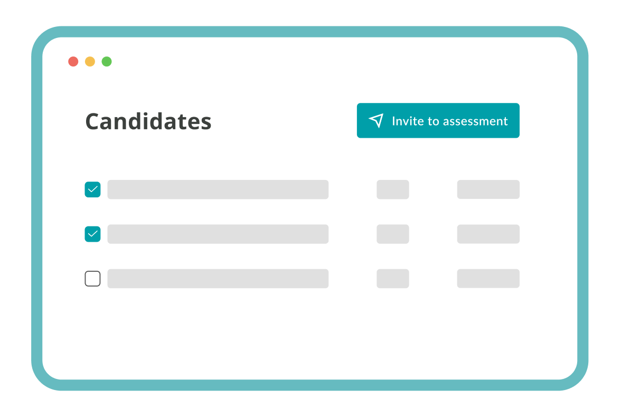Viewport: 621px width, 418px height.
Task: Click the Invite to assessment button label
Action: coord(449,121)
